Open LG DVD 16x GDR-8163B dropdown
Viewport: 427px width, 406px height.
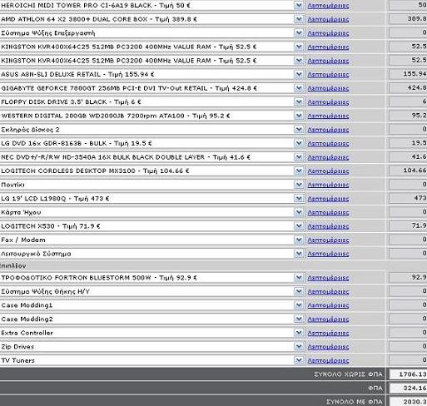coord(299,143)
